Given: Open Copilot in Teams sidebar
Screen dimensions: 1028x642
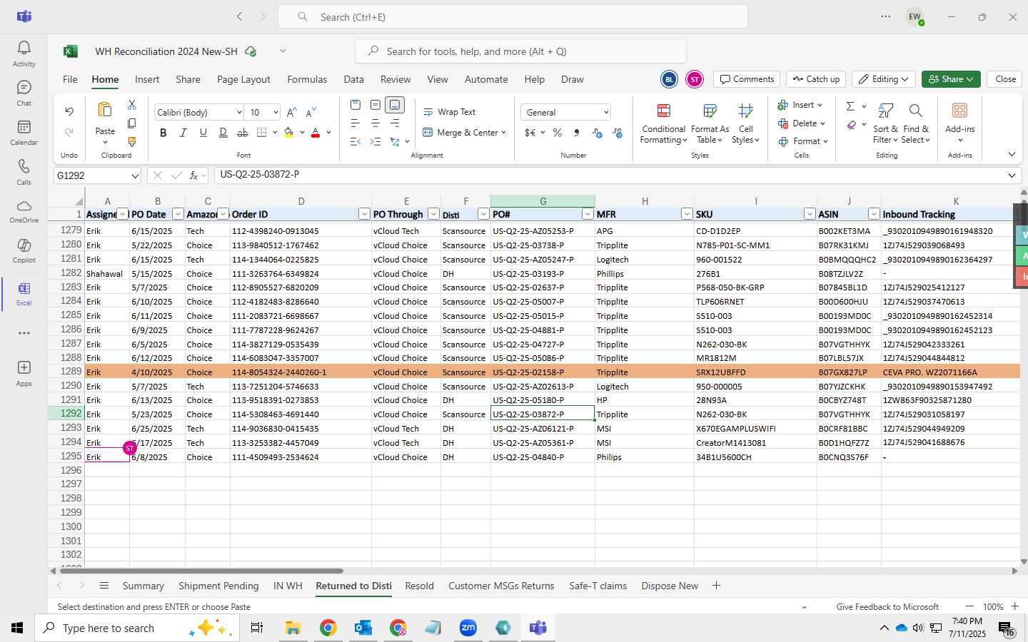Looking at the screenshot, I should pos(24,250).
